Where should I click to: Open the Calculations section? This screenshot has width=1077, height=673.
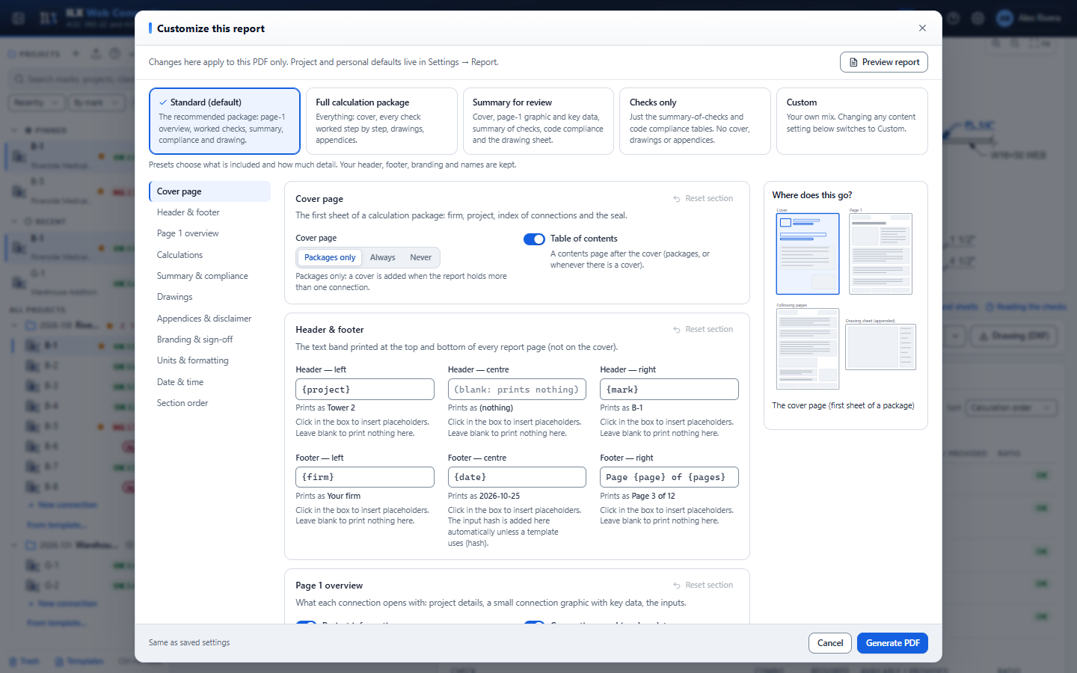tap(209, 255)
